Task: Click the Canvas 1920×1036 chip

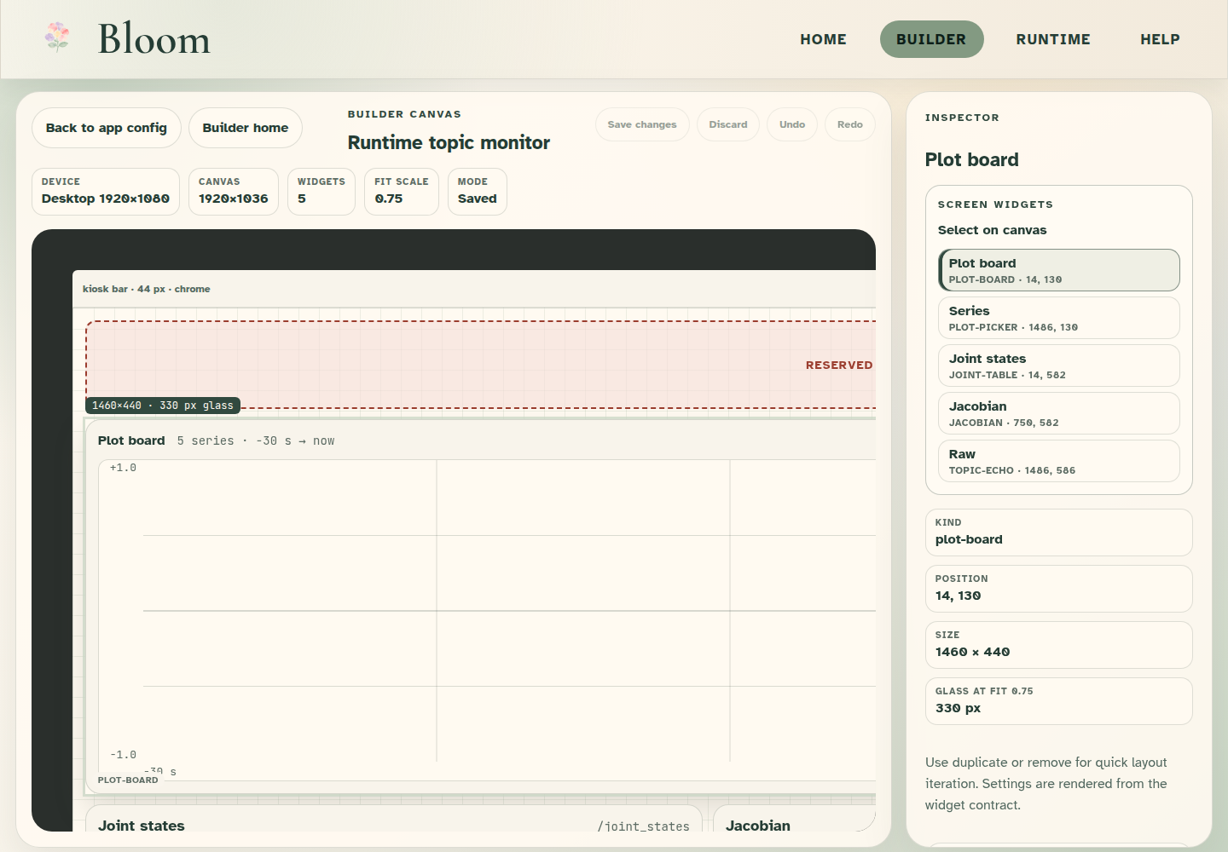Action: (x=234, y=192)
